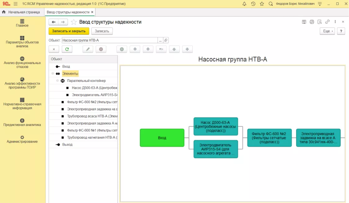Image resolution: width=349 pixels, height=203 pixels.
Task: Open the history clock icon
Action: point(253,4)
